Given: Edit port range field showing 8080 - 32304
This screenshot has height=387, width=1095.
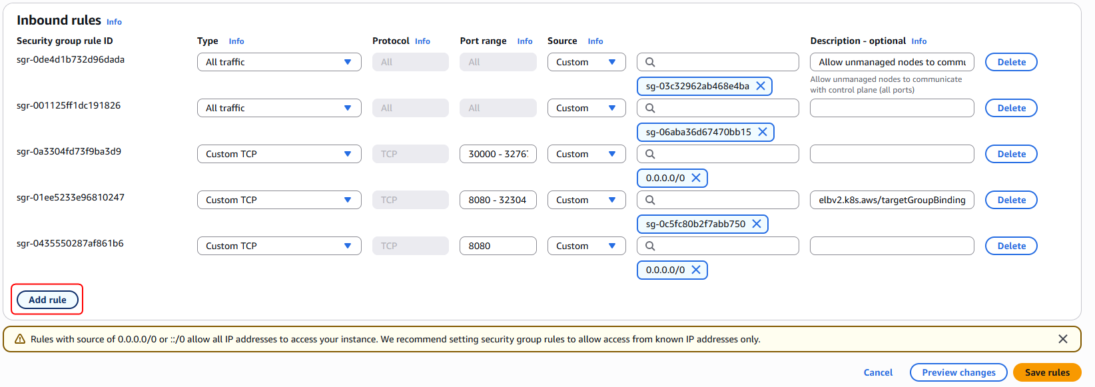Looking at the screenshot, I should coord(498,200).
